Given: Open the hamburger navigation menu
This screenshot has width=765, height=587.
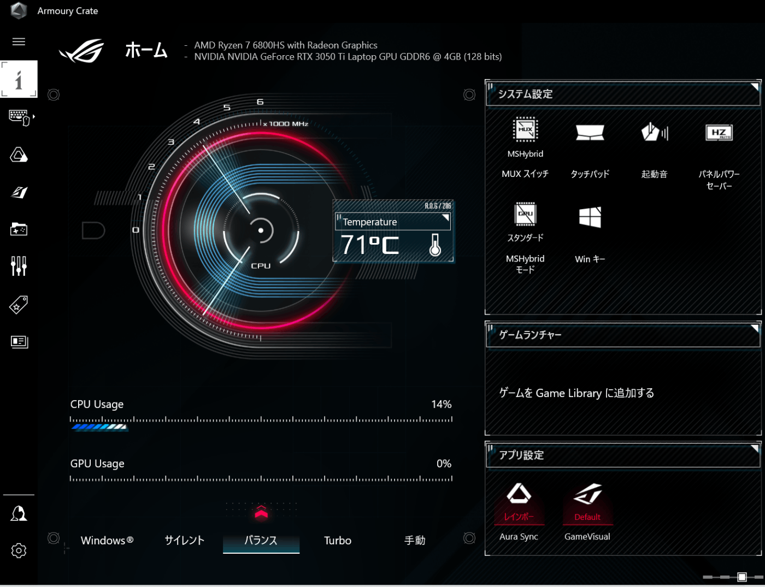Looking at the screenshot, I should 19,41.
